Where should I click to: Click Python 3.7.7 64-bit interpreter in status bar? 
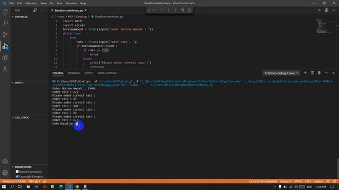click(14, 182)
